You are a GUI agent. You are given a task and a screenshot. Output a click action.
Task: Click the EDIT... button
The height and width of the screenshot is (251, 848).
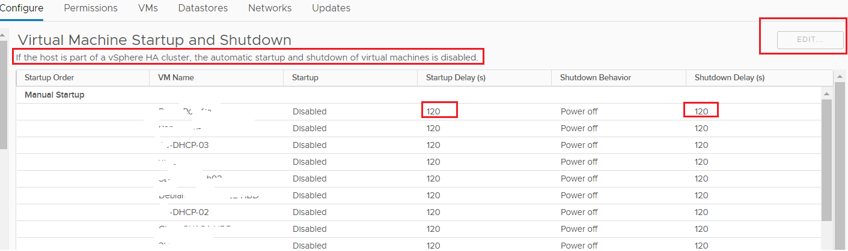[x=810, y=40]
